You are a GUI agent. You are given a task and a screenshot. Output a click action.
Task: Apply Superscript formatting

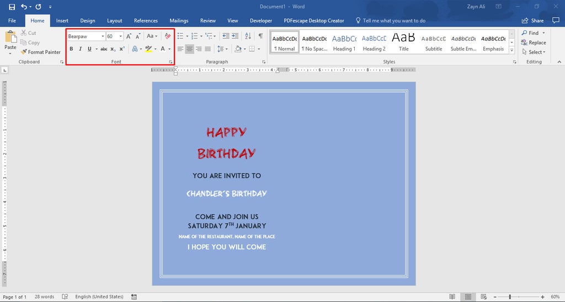click(x=122, y=49)
